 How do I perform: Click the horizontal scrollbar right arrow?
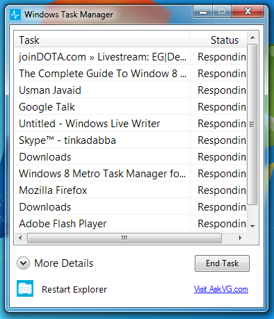pos(241,238)
